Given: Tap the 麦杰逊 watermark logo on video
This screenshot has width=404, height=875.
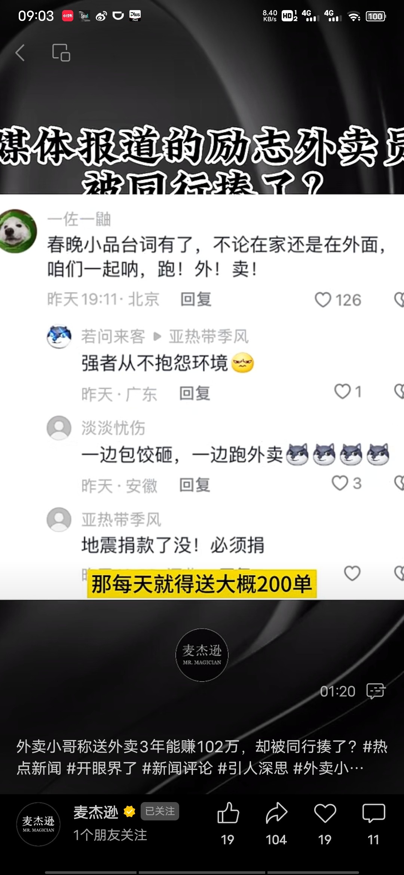Looking at the screenshot, I should click(202, 655).
